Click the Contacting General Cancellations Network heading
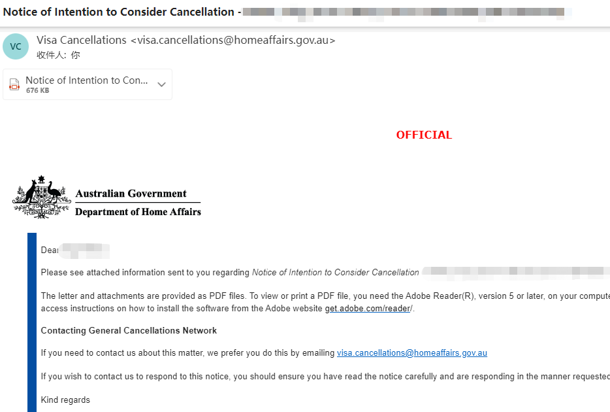The image size is (610, 412). point(129,331)
